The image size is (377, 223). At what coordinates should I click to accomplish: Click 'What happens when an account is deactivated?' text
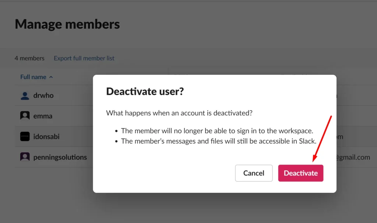[179, 113]
